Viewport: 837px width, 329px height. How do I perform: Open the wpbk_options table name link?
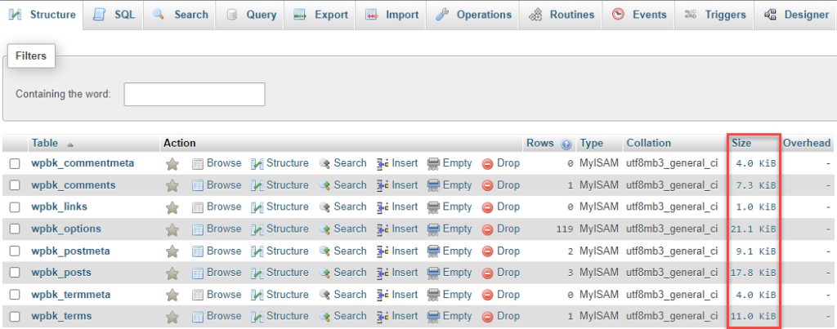pyautogui.click(x=66, y=229)
